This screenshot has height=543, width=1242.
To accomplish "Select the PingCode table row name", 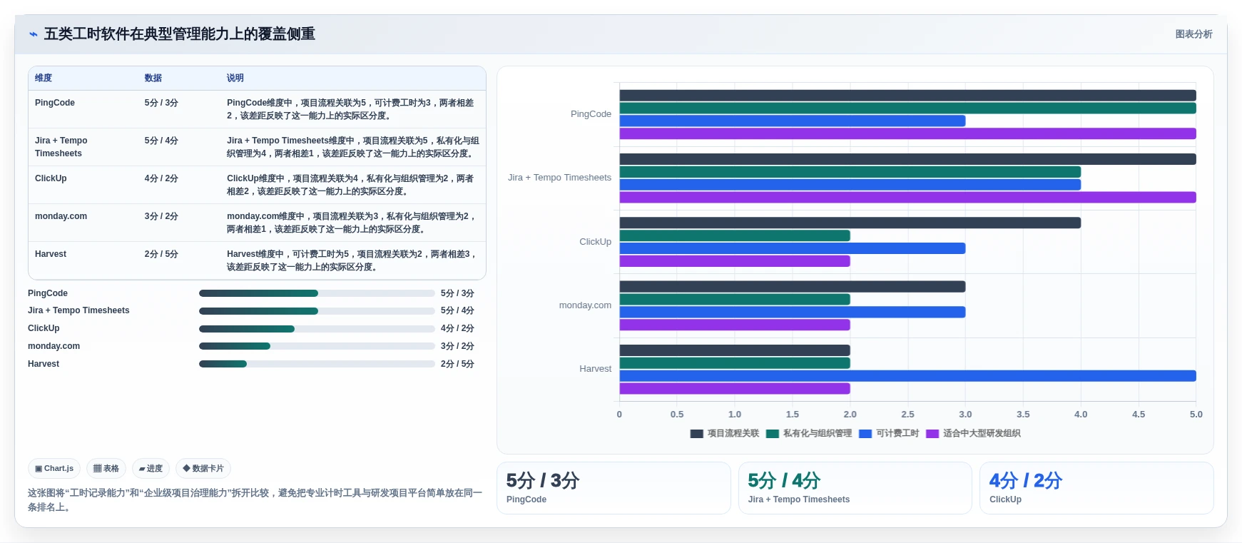I will (x=55, y=103).
